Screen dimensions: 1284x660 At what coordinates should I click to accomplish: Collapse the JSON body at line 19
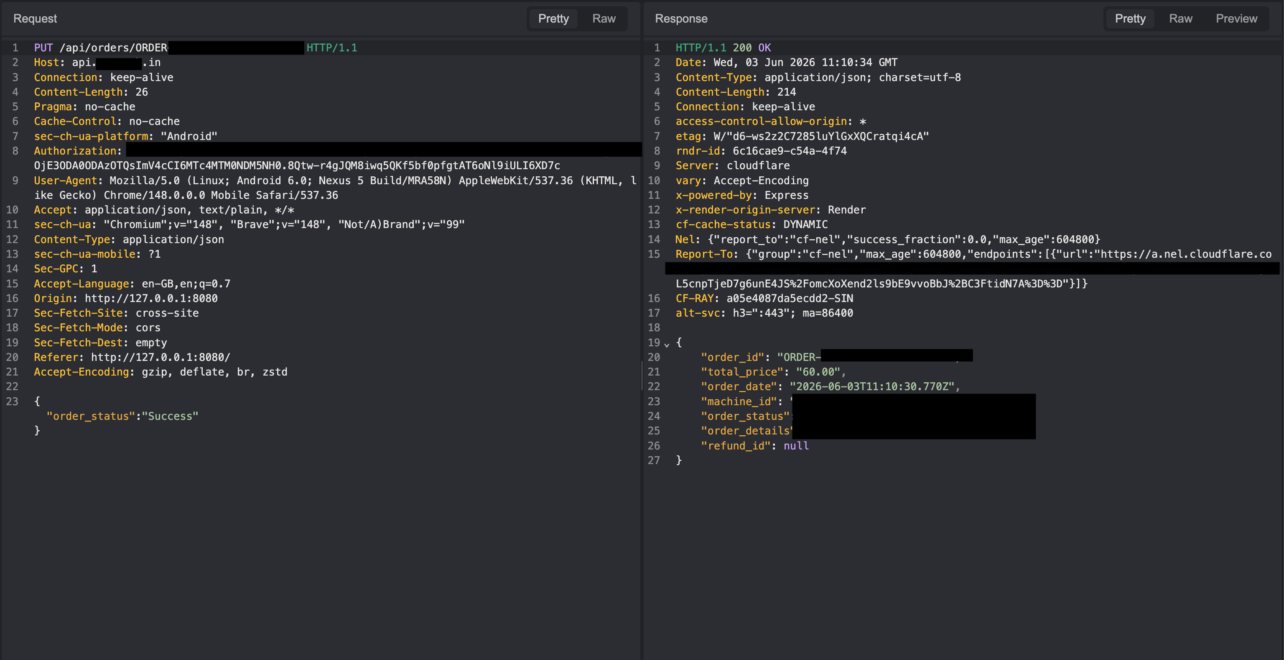pos(666,343)
